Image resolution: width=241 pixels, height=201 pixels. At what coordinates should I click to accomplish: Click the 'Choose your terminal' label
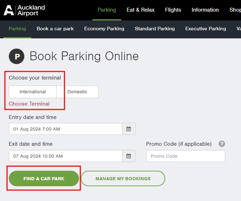(35, 78)
